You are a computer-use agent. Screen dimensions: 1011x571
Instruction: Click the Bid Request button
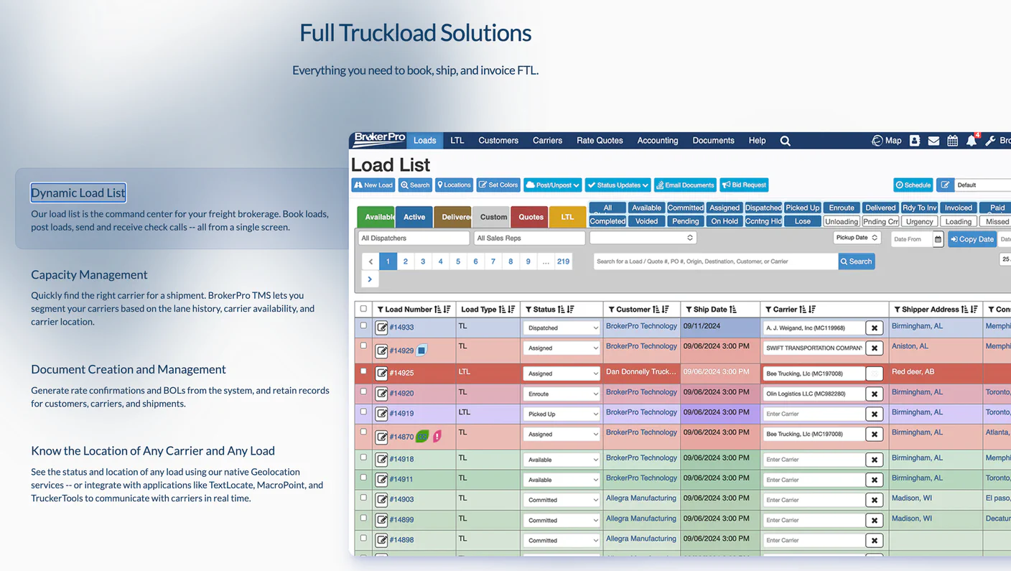744,185
